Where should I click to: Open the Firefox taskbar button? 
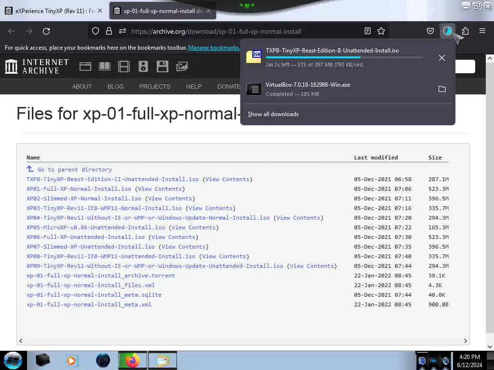point(133,360)
